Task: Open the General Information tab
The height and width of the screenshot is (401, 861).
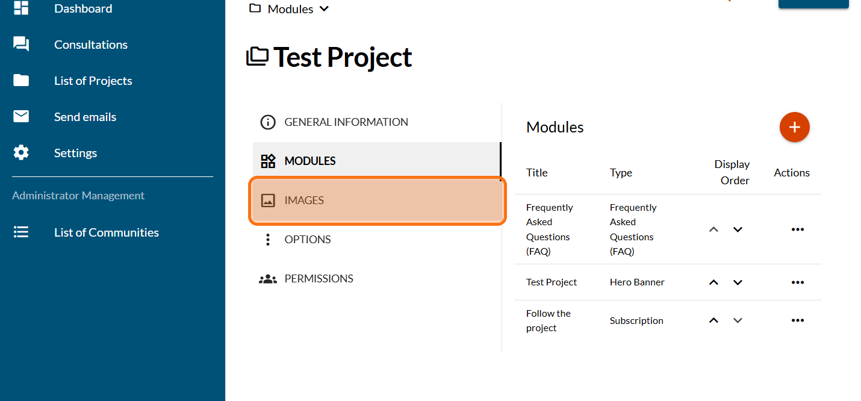Action: click(346, 122)
